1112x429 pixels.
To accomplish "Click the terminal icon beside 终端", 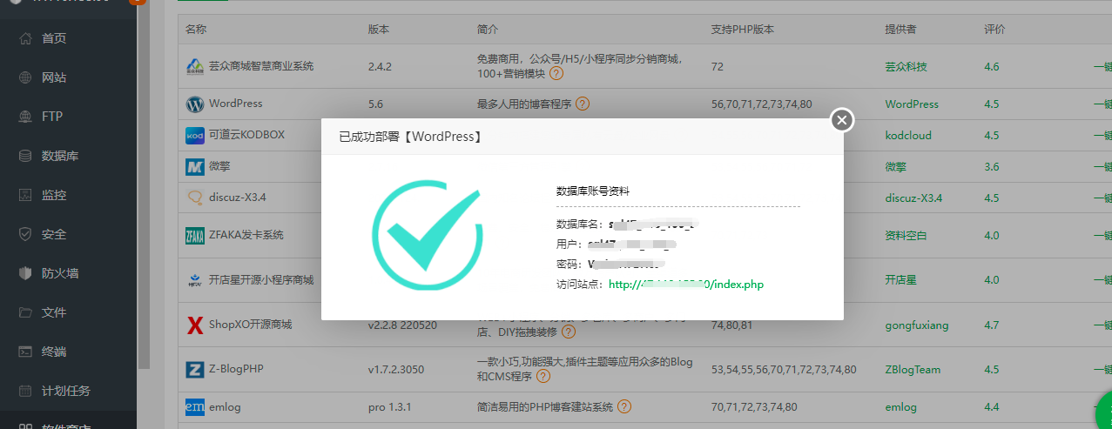I will click(x=25, y=352).
